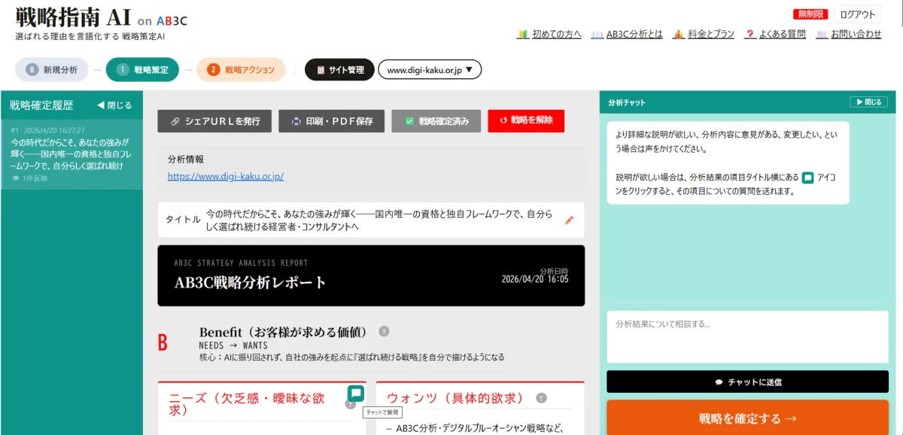Toggle the 戦略確定済み checked button
This screenshot has width=903, height=435.
tap(436, 121)
